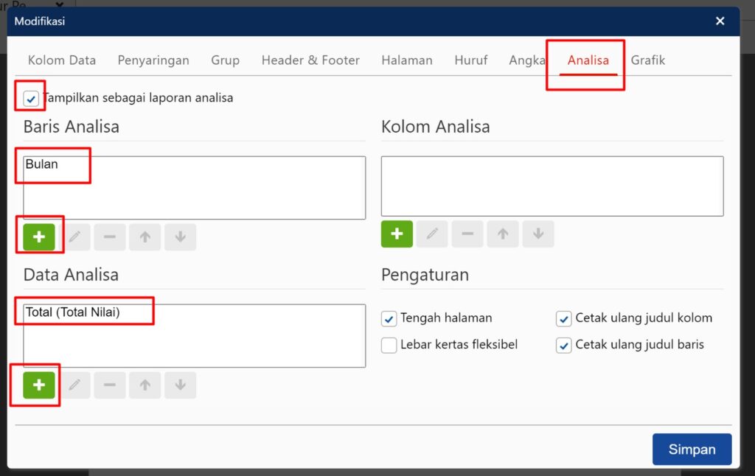
Task: Click the move-up arrow under Kolom Analisa
Action: tap(502, 234)
